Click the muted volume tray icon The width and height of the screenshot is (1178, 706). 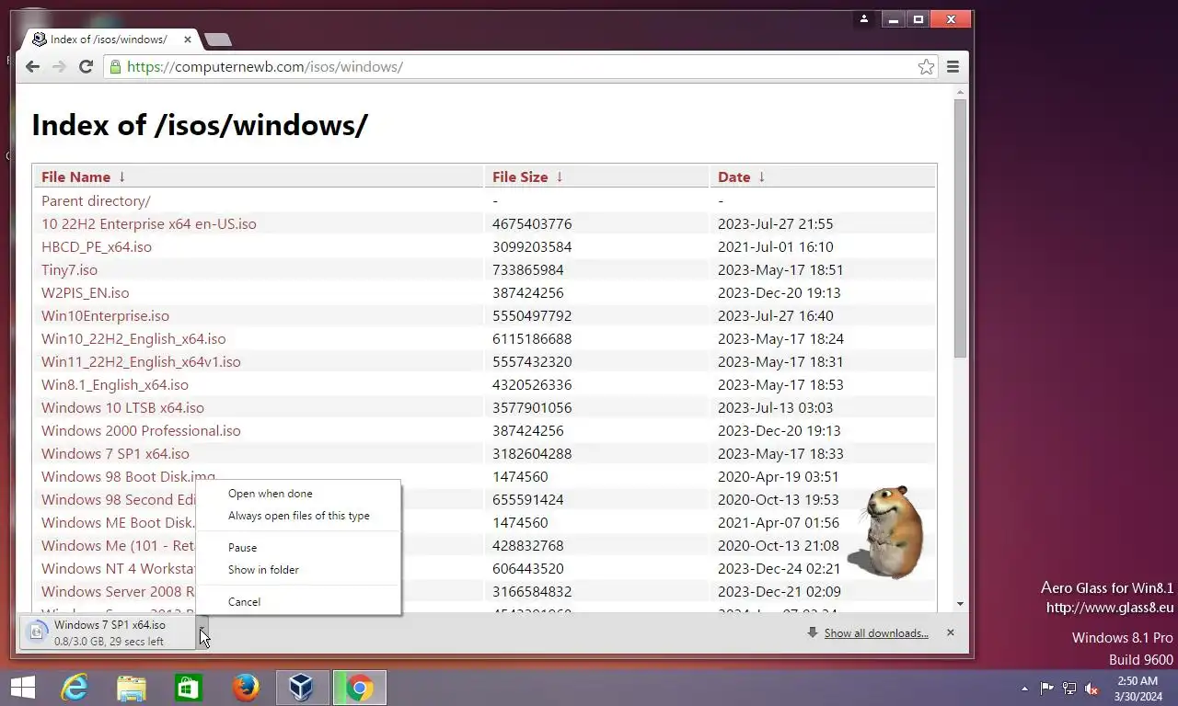tap(1091, 688)
